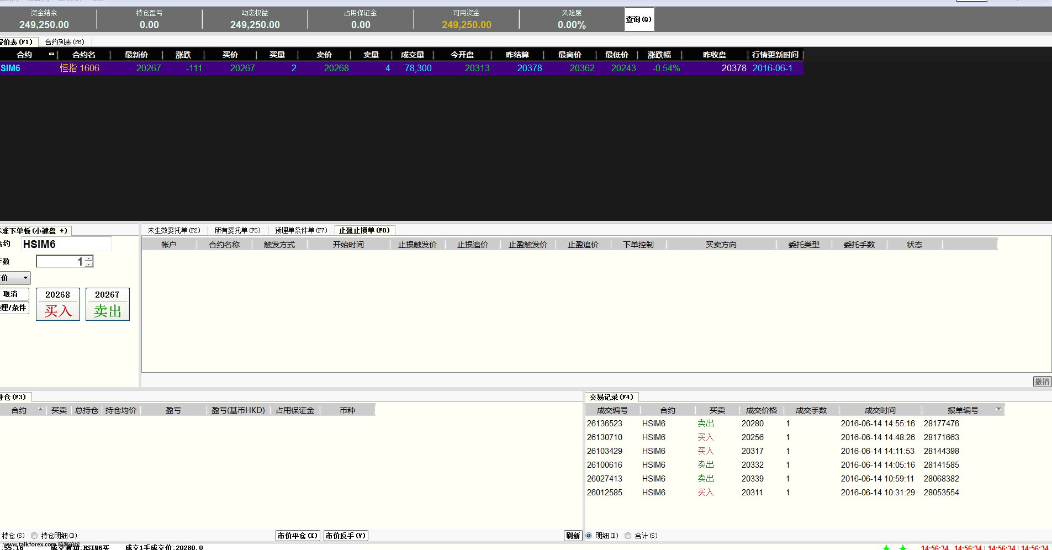Select the 恒指 1606 quote row
Screen dimensions: 1052x550
[x=401, y=68]
